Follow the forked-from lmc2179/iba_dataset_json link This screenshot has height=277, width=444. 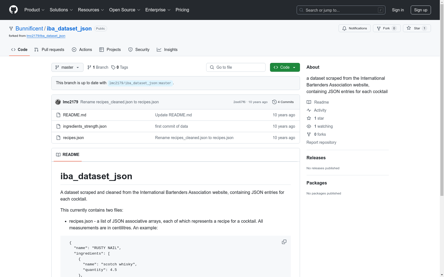click(x=46, y=36)
